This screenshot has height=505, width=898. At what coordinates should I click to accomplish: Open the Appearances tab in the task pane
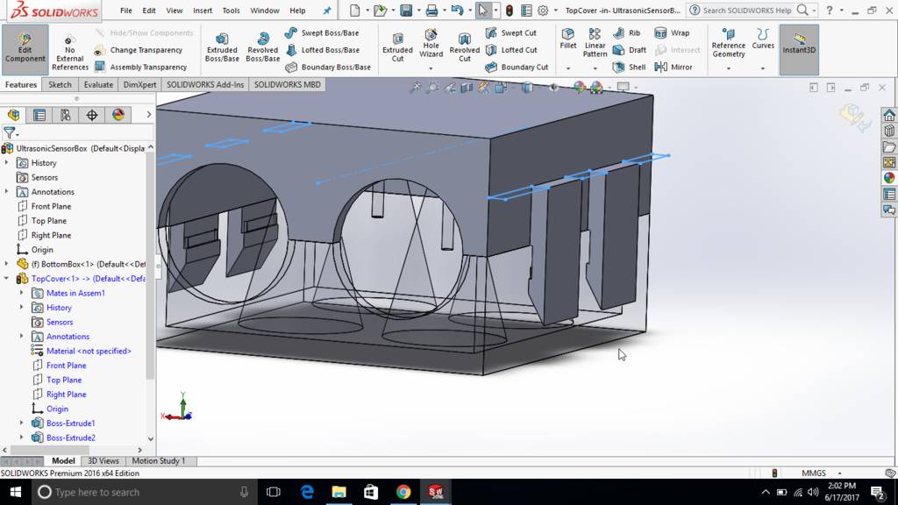(x=889, y=178)
